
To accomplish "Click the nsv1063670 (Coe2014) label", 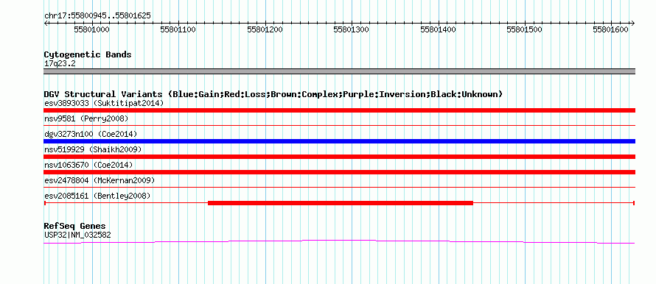I will click(x=88, y=165).
